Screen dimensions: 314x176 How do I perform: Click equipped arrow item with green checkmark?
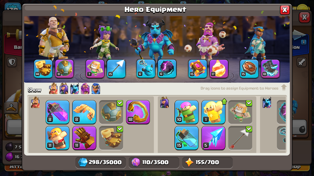pos(240,138)
